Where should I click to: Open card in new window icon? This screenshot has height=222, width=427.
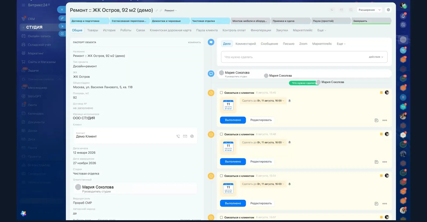tap(62, 34)
